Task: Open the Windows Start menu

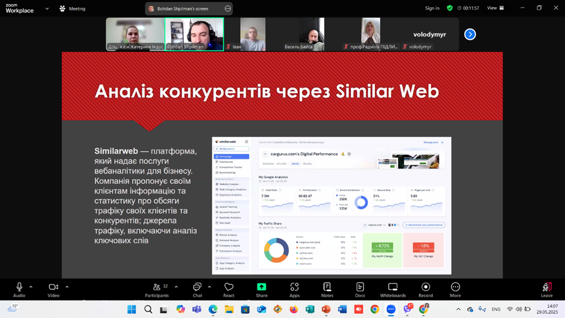Action: [132, 309]
